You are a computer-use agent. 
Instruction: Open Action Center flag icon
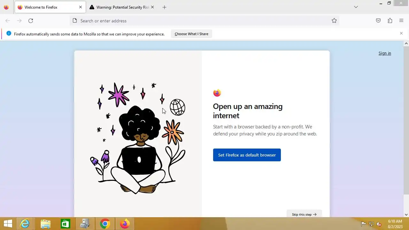363,224
